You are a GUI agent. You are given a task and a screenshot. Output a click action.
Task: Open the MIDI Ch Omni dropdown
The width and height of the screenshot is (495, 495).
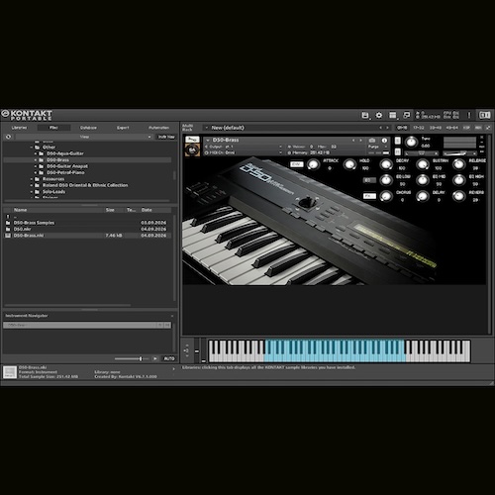click(244, 152)
